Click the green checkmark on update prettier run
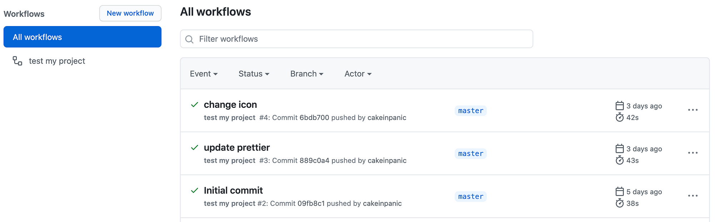The width and height of the screenshot is (715, 222). point(194,147)
